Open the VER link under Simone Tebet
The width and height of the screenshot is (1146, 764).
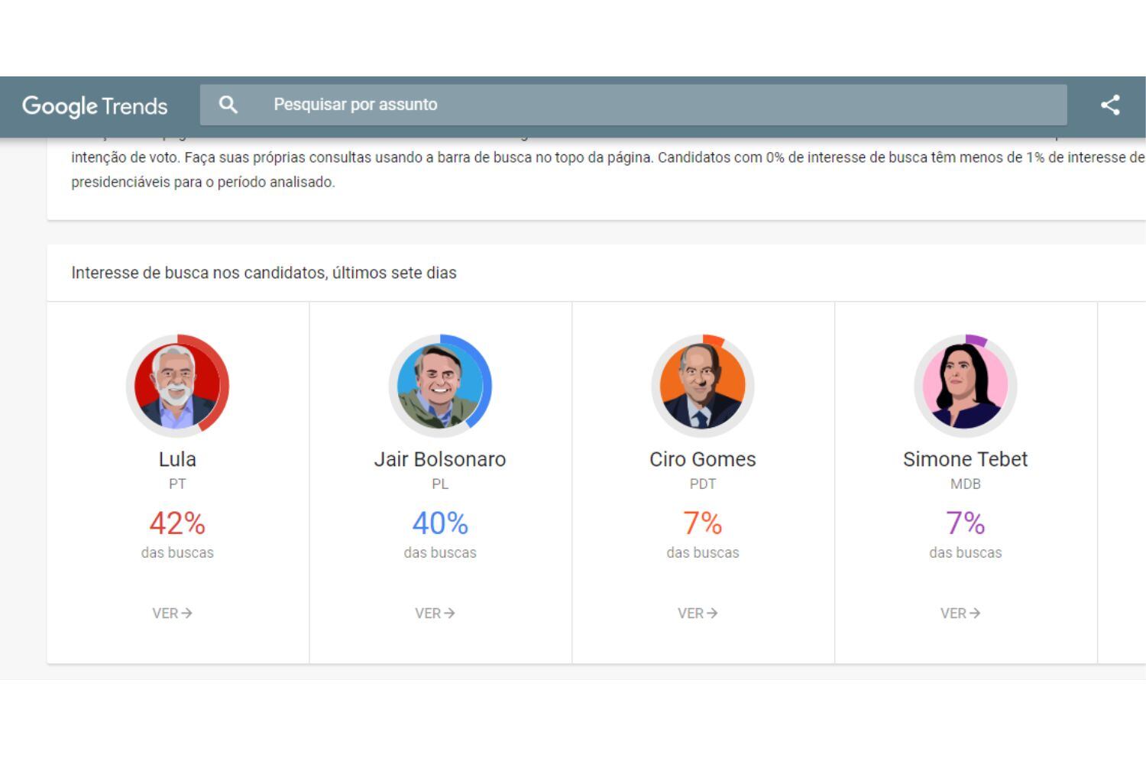click(x=960, y=613)
